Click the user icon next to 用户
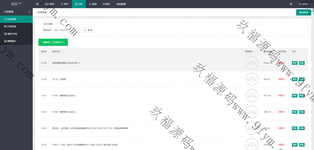This screenshot has width=314, height=150. (62, 4)
